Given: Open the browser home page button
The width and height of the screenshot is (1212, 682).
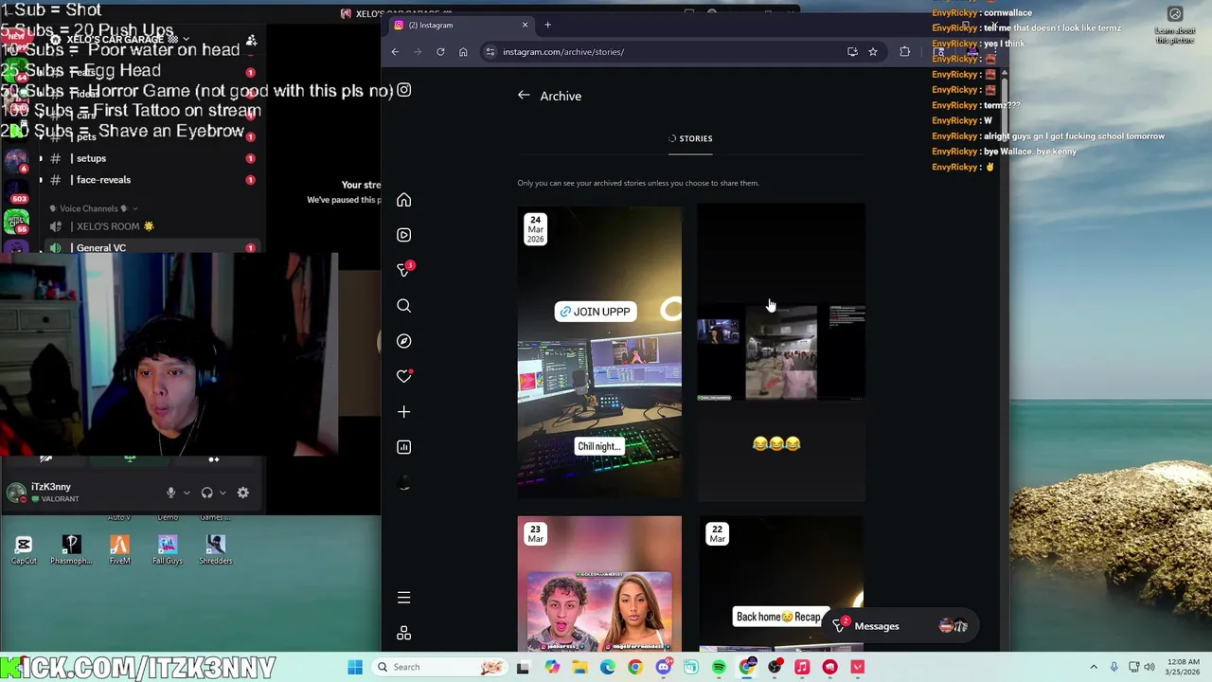Looking at the screenshot, I should (x=463, y=52).
